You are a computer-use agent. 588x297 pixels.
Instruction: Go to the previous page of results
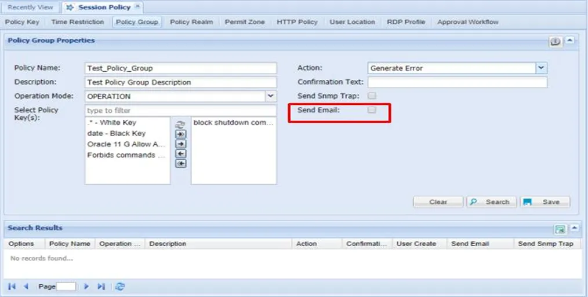click(26, 287)
